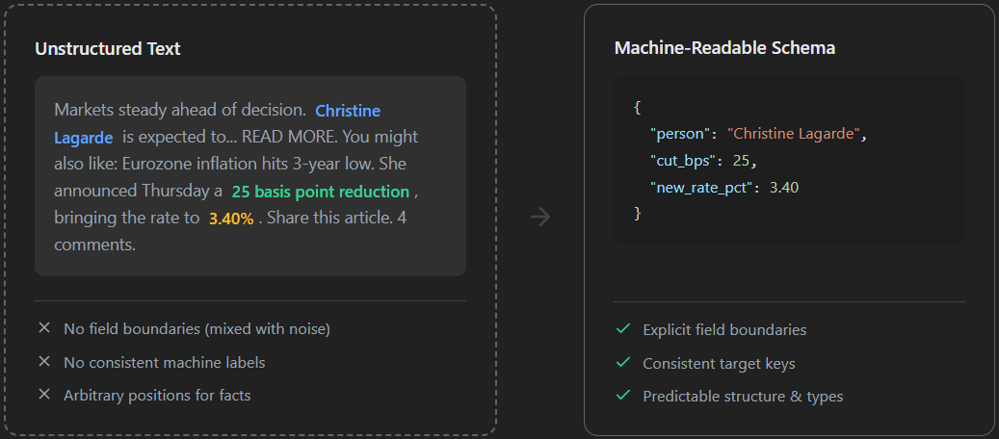999x439 pixels.
Task: Click the opening curly brace in the JSON
Action: (637, 108)
